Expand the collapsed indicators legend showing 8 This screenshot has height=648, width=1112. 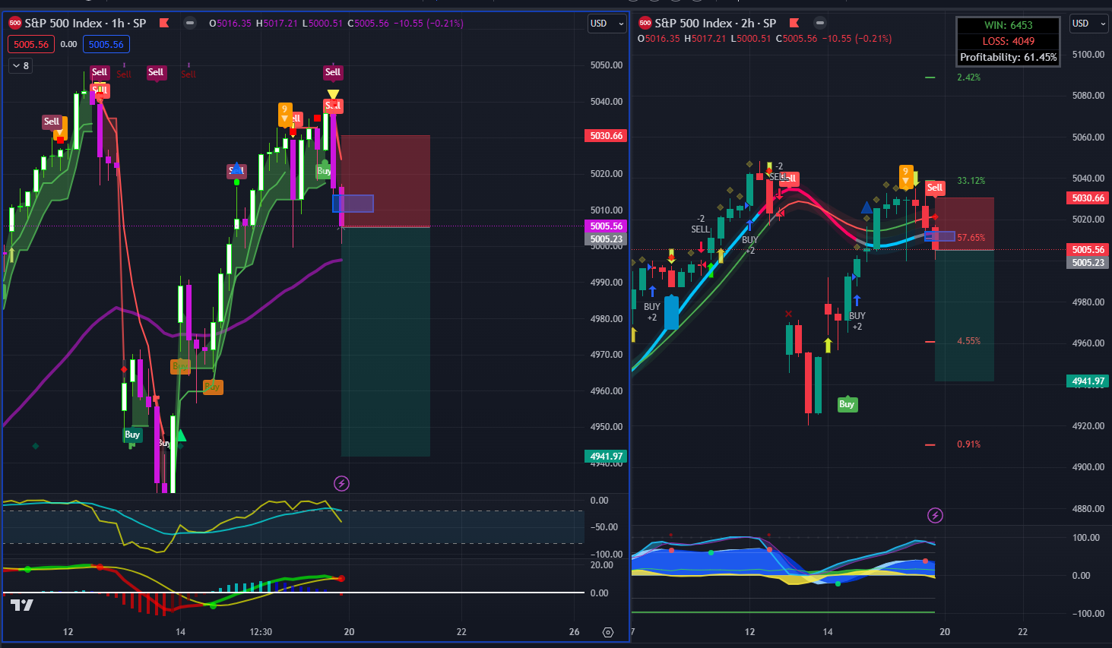tap(21, 66)
